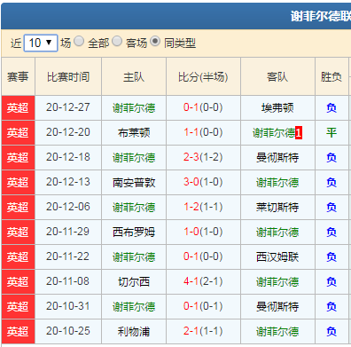This screenshot has width=351, height=347.
Task: Click the score 1-1(0-0) against 布莱顿
Action: (x=203, y=132)
